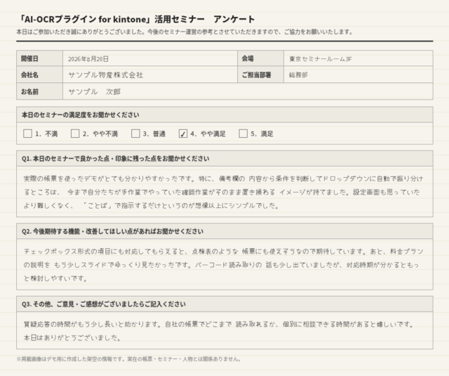Click the label '3. 普通'
Screen dimensions: 449x376
coord(154,134)
